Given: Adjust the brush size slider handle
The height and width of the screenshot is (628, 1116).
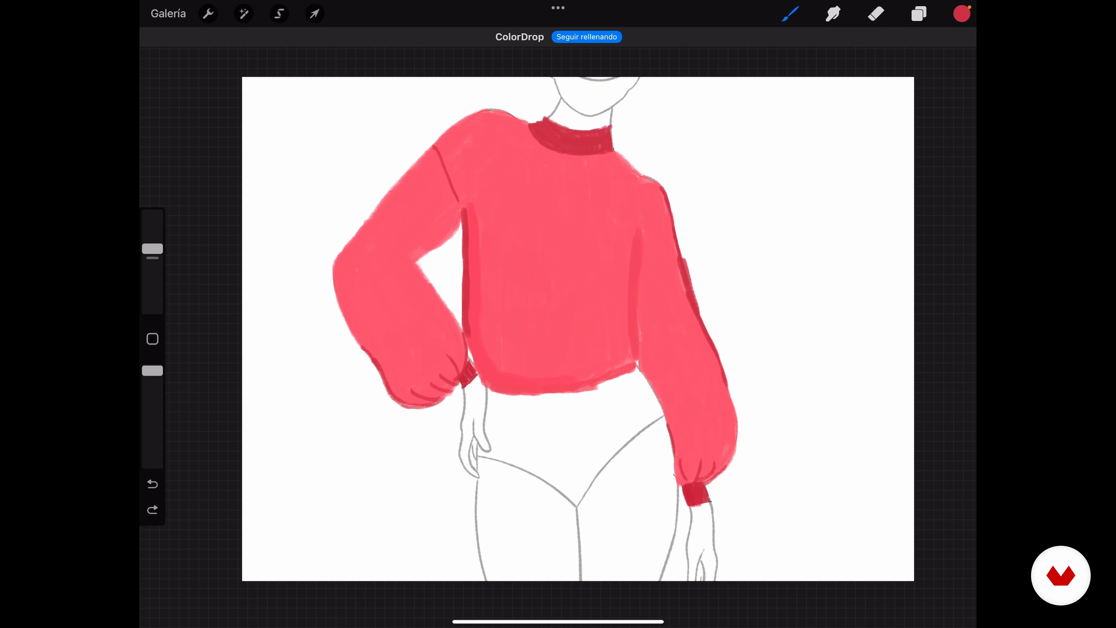Looking at the screenshot, I should point(153,249).
